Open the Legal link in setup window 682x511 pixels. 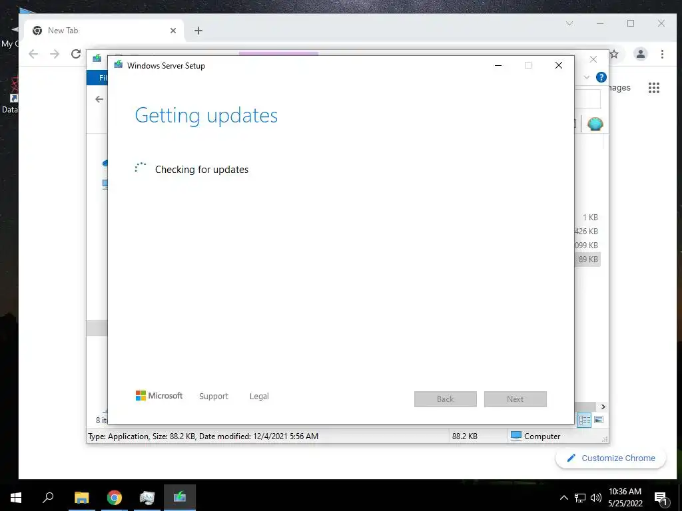tap(259, 397)
